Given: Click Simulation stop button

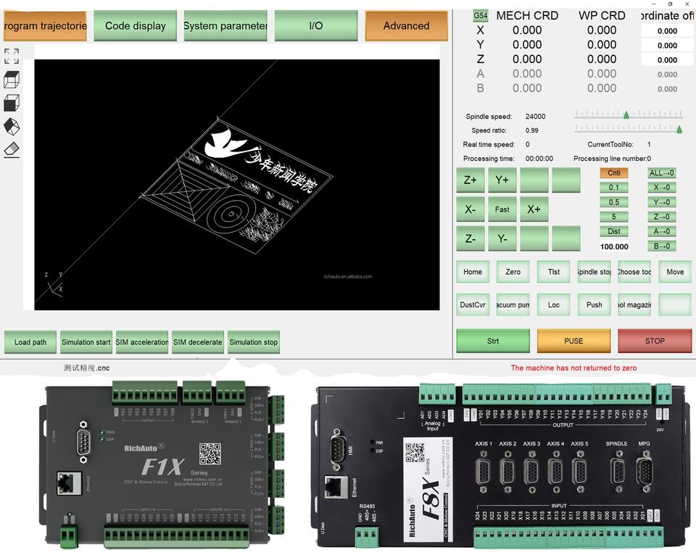Looking at the screenshot, I should point(254,342).
